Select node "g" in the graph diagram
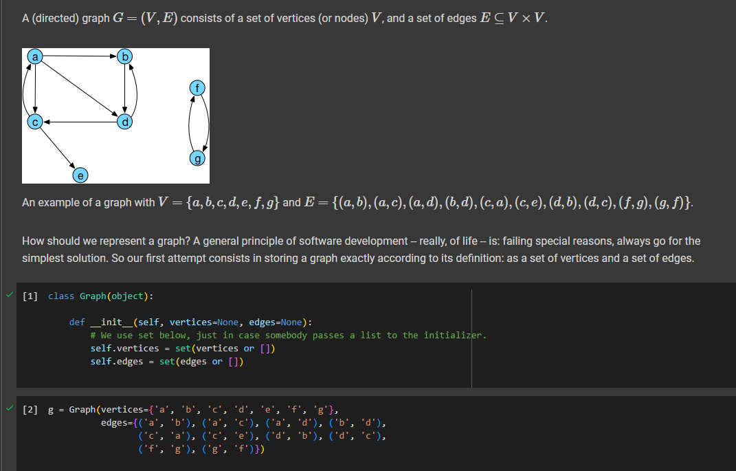 point(197,157)
